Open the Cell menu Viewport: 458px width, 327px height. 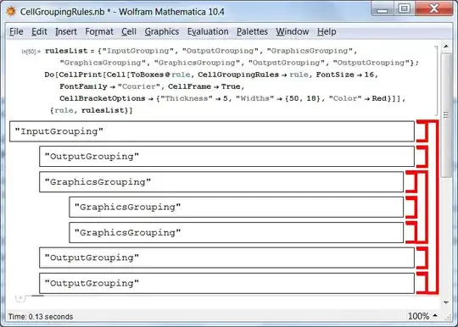129,31
